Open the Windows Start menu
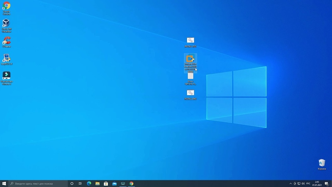Image resolution: width=332 pixels, height=187 pixels. tap(4, 183)
